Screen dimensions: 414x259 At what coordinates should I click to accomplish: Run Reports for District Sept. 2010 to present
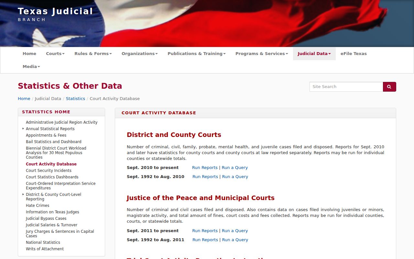coord(205,168)
